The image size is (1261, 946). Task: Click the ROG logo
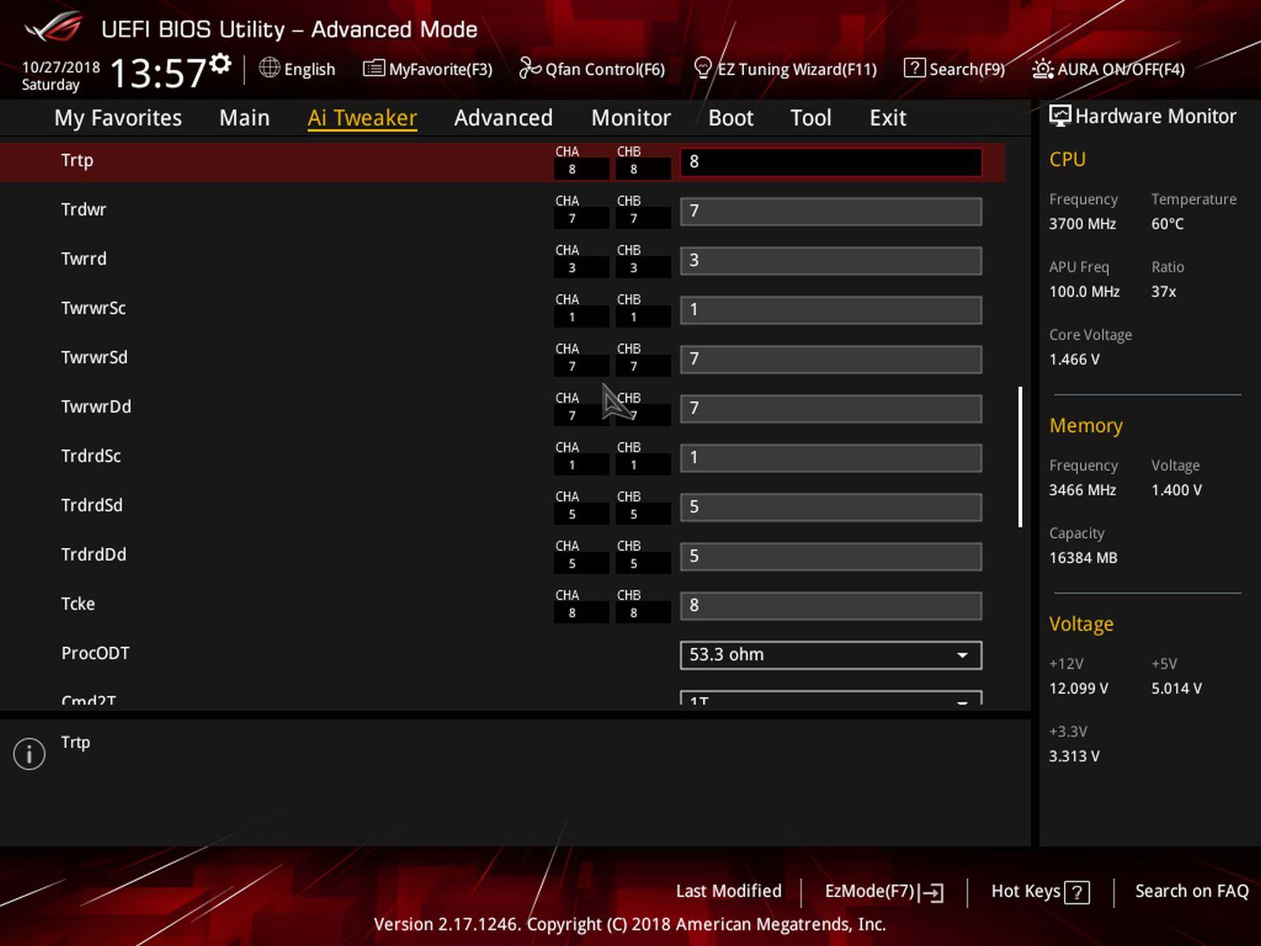[54, 27]
